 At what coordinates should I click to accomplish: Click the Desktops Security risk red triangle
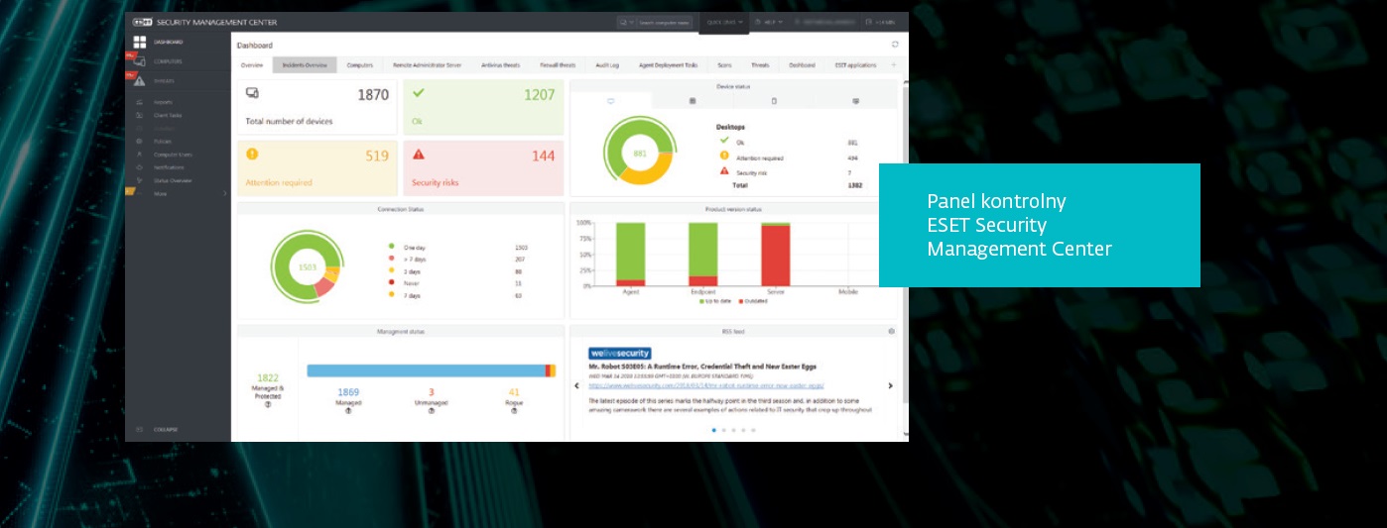724,171
